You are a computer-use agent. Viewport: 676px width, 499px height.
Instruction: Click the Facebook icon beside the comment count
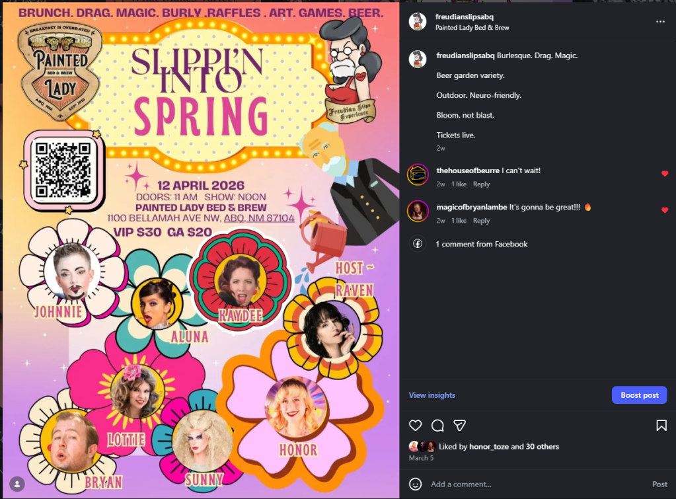(418, 244)
